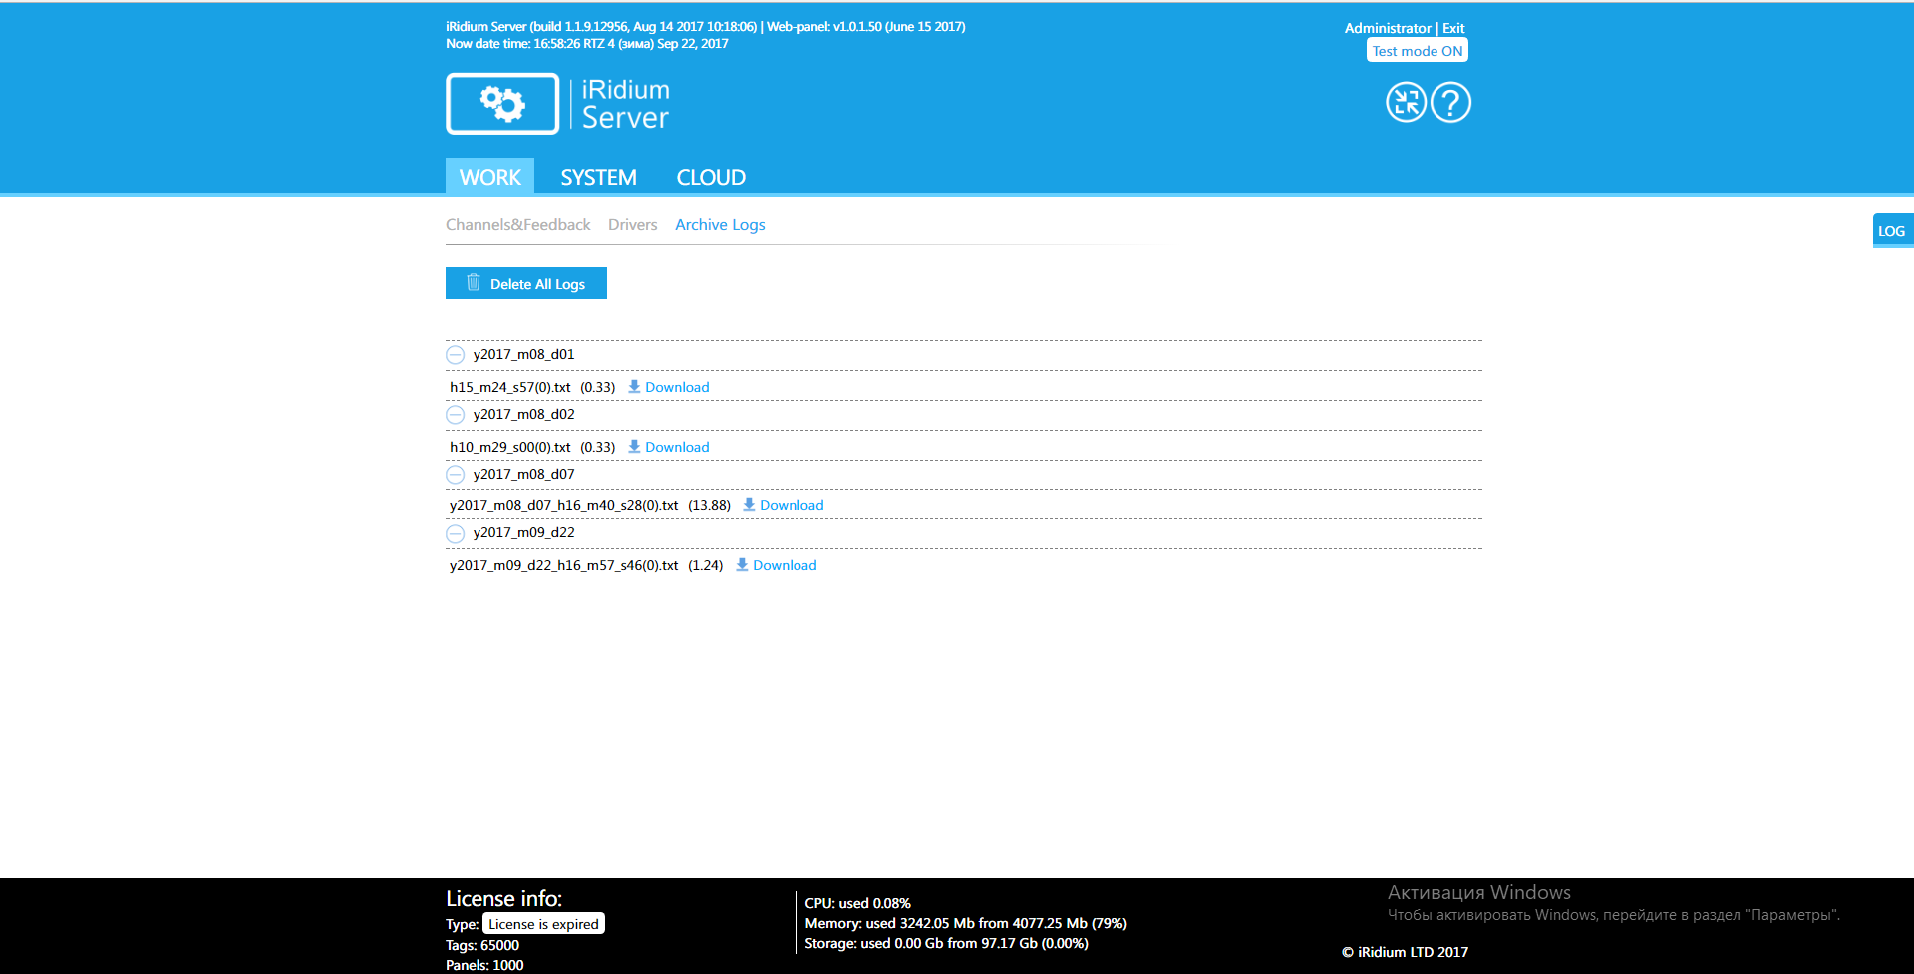This screenshot has width=1914, height=974.
Task: Download y2017_m08_d07_h16_m40_s28(0).txt log
Action: pyautogui.click(x=792, y=505)
